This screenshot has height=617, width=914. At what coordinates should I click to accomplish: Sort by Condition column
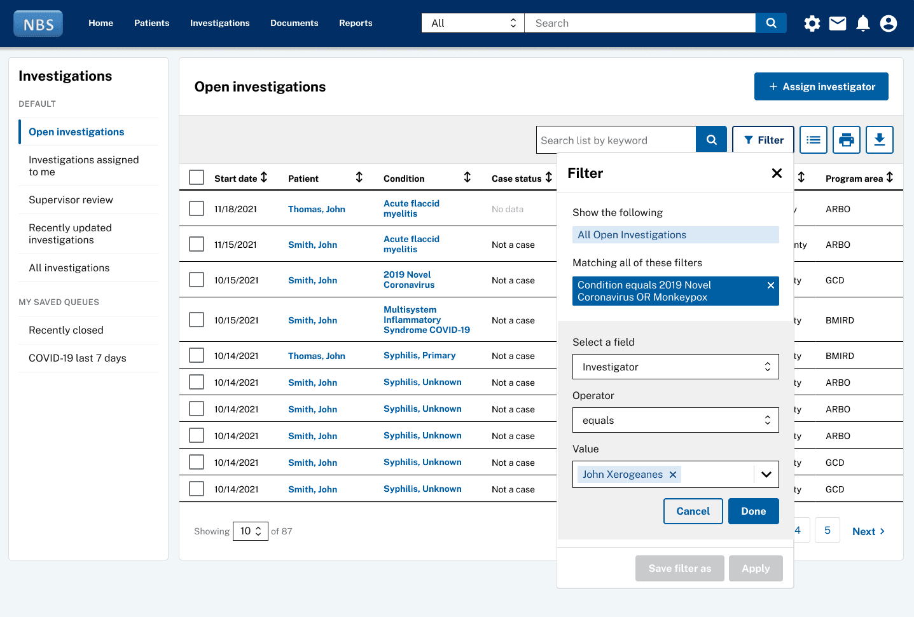point(467,177)
